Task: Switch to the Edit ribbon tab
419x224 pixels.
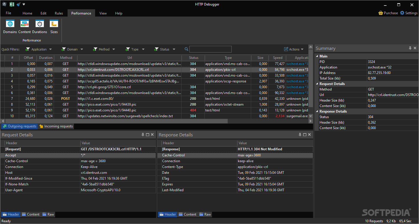Action: click(43, 13)
